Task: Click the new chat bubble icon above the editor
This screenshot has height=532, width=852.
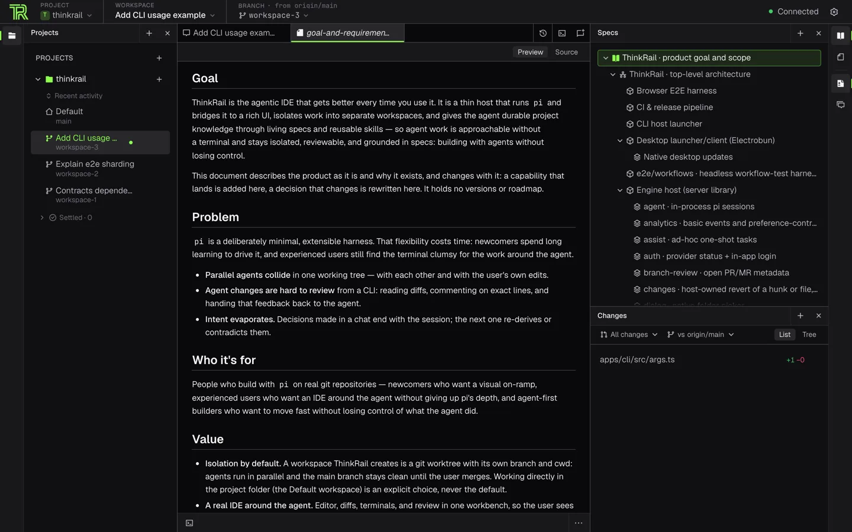Action: pos(580,33)
